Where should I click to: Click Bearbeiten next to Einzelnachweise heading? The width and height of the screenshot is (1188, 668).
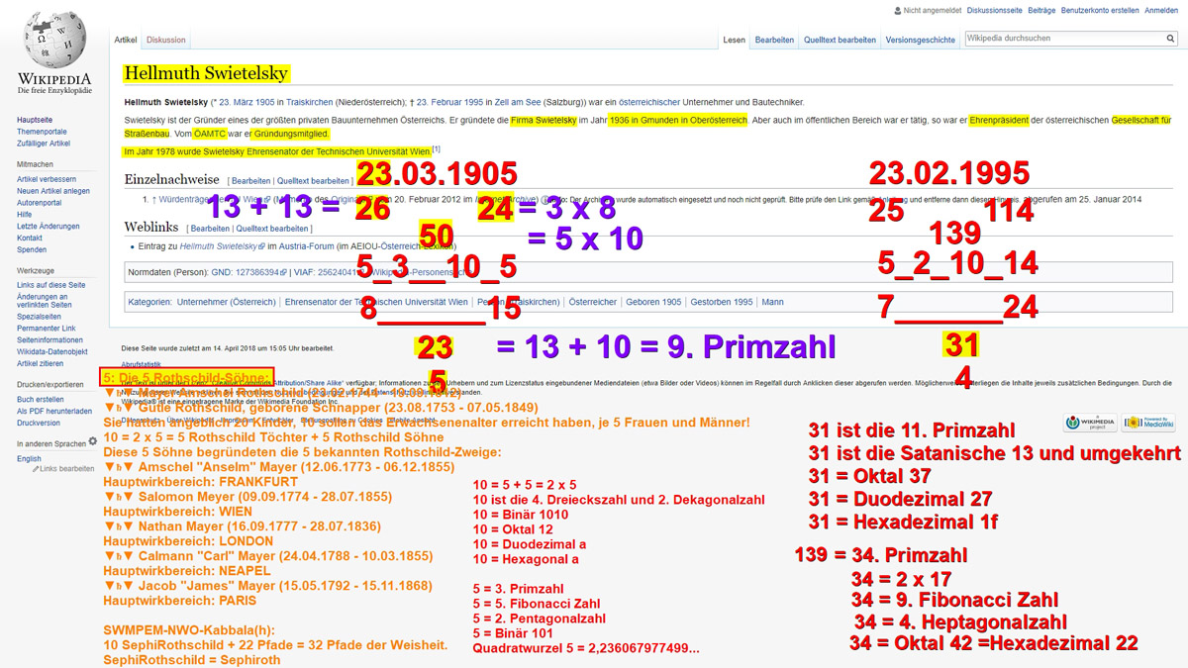(x=251, y=181)
